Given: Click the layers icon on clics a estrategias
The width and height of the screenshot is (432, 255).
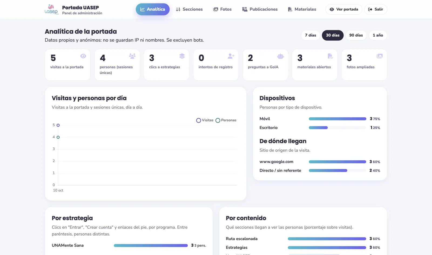Looking at the screenshot, I should click(182, 56).
